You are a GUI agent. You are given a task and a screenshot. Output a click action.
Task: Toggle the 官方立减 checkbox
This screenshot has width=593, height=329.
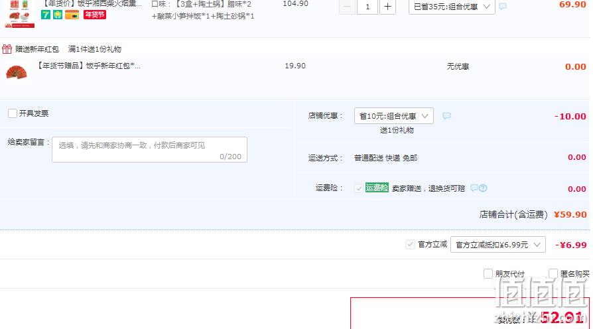pos(410,244)
